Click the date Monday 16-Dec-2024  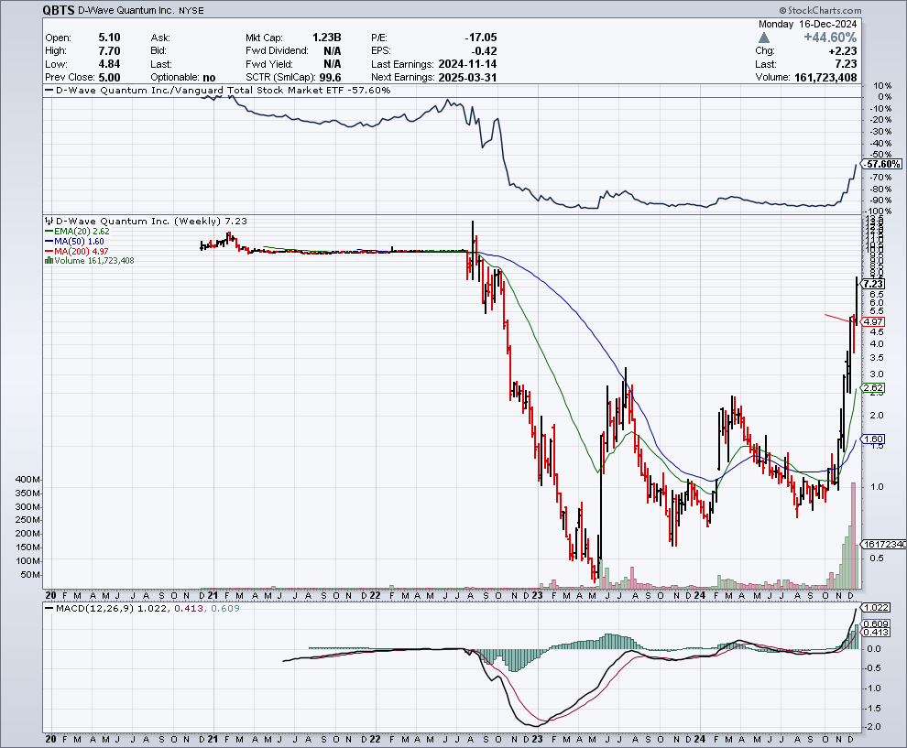pyautogui.click(x=807, y=25)
